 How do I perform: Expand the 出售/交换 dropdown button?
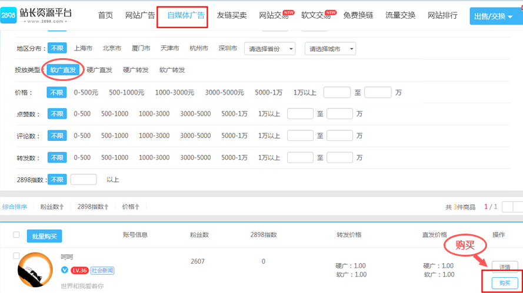click(496, 16)
